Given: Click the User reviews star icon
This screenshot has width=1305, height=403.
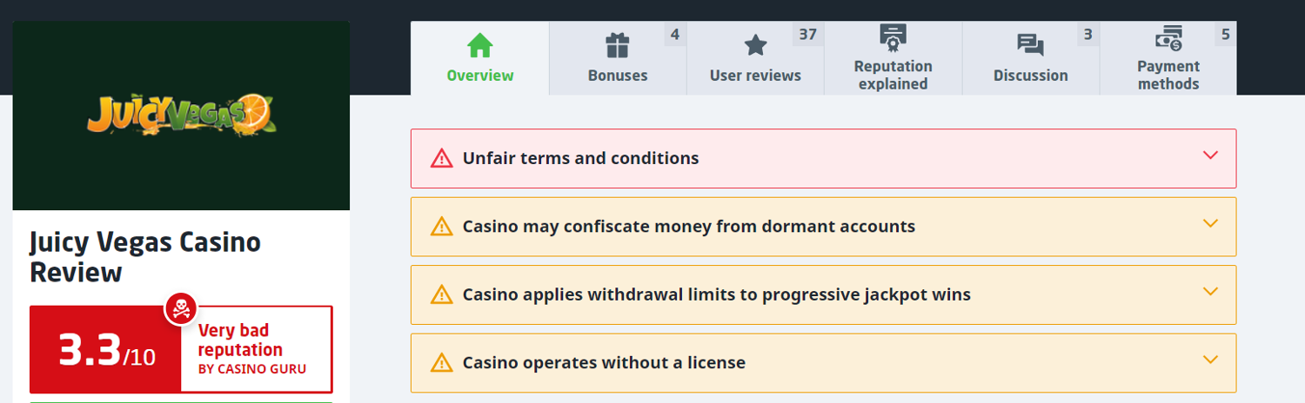Looking at the screenshot, I should pyautogui.click(x=755, y=45).
